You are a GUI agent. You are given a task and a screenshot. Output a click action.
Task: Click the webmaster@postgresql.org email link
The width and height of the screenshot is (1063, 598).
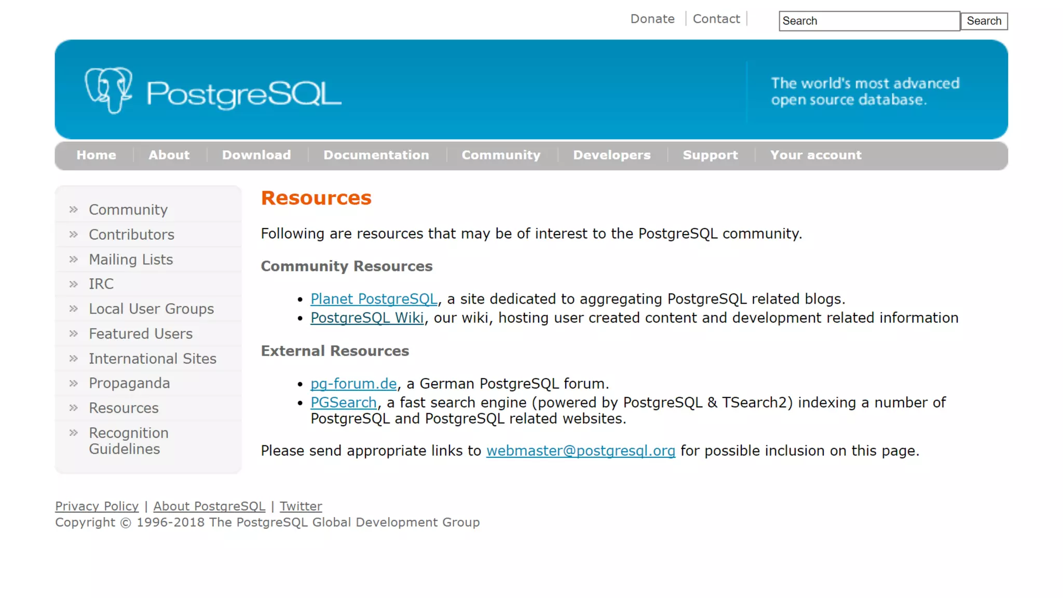click(x=580, y=451)
